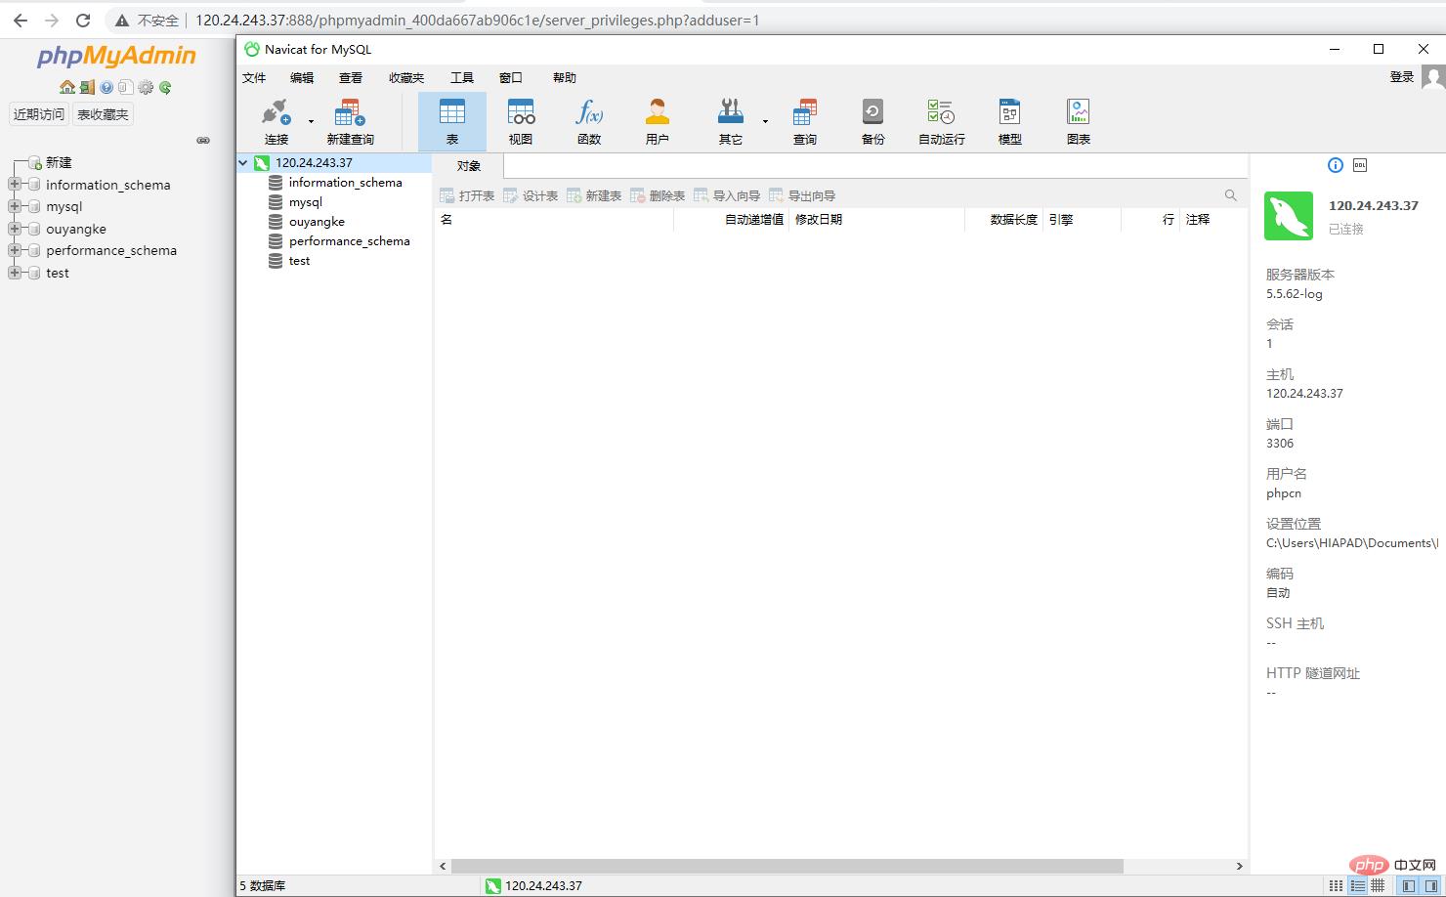The image size is (1446, 897).
Task: Open the Charts (图表) tool
Action: click(x=1078, y=121)
